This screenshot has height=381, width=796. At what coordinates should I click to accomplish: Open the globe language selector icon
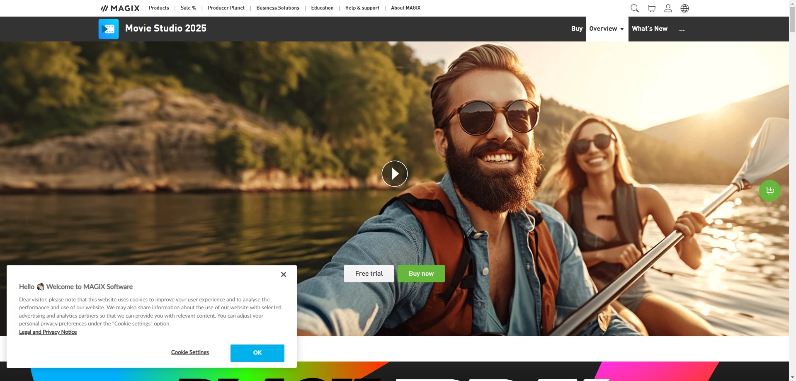(685, 8)
